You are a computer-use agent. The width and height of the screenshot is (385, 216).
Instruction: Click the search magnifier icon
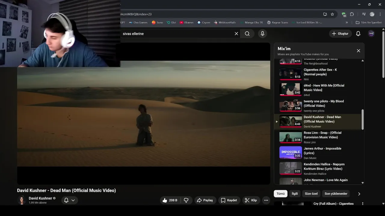[247, 34]
